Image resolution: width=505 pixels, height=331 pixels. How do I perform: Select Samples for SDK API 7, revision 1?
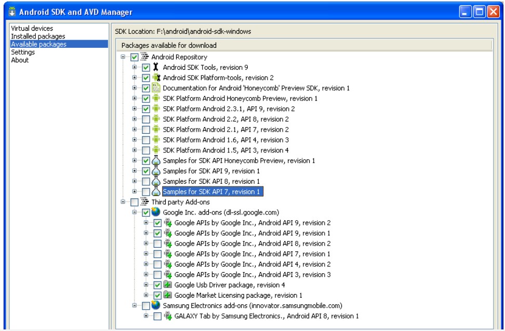click(212, 192)
